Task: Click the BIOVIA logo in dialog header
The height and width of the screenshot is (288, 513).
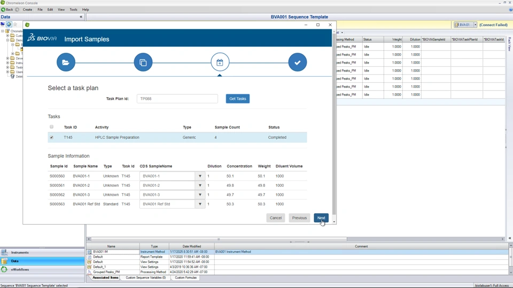Action: [x=42, y=38]
